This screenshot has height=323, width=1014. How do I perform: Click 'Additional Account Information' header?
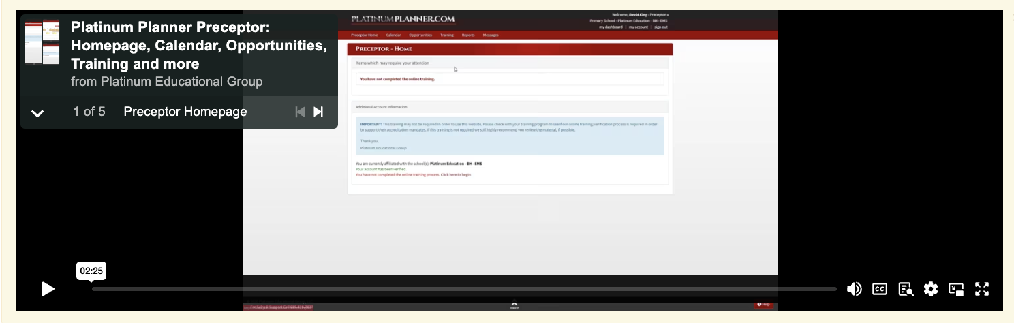pos(382,107)
